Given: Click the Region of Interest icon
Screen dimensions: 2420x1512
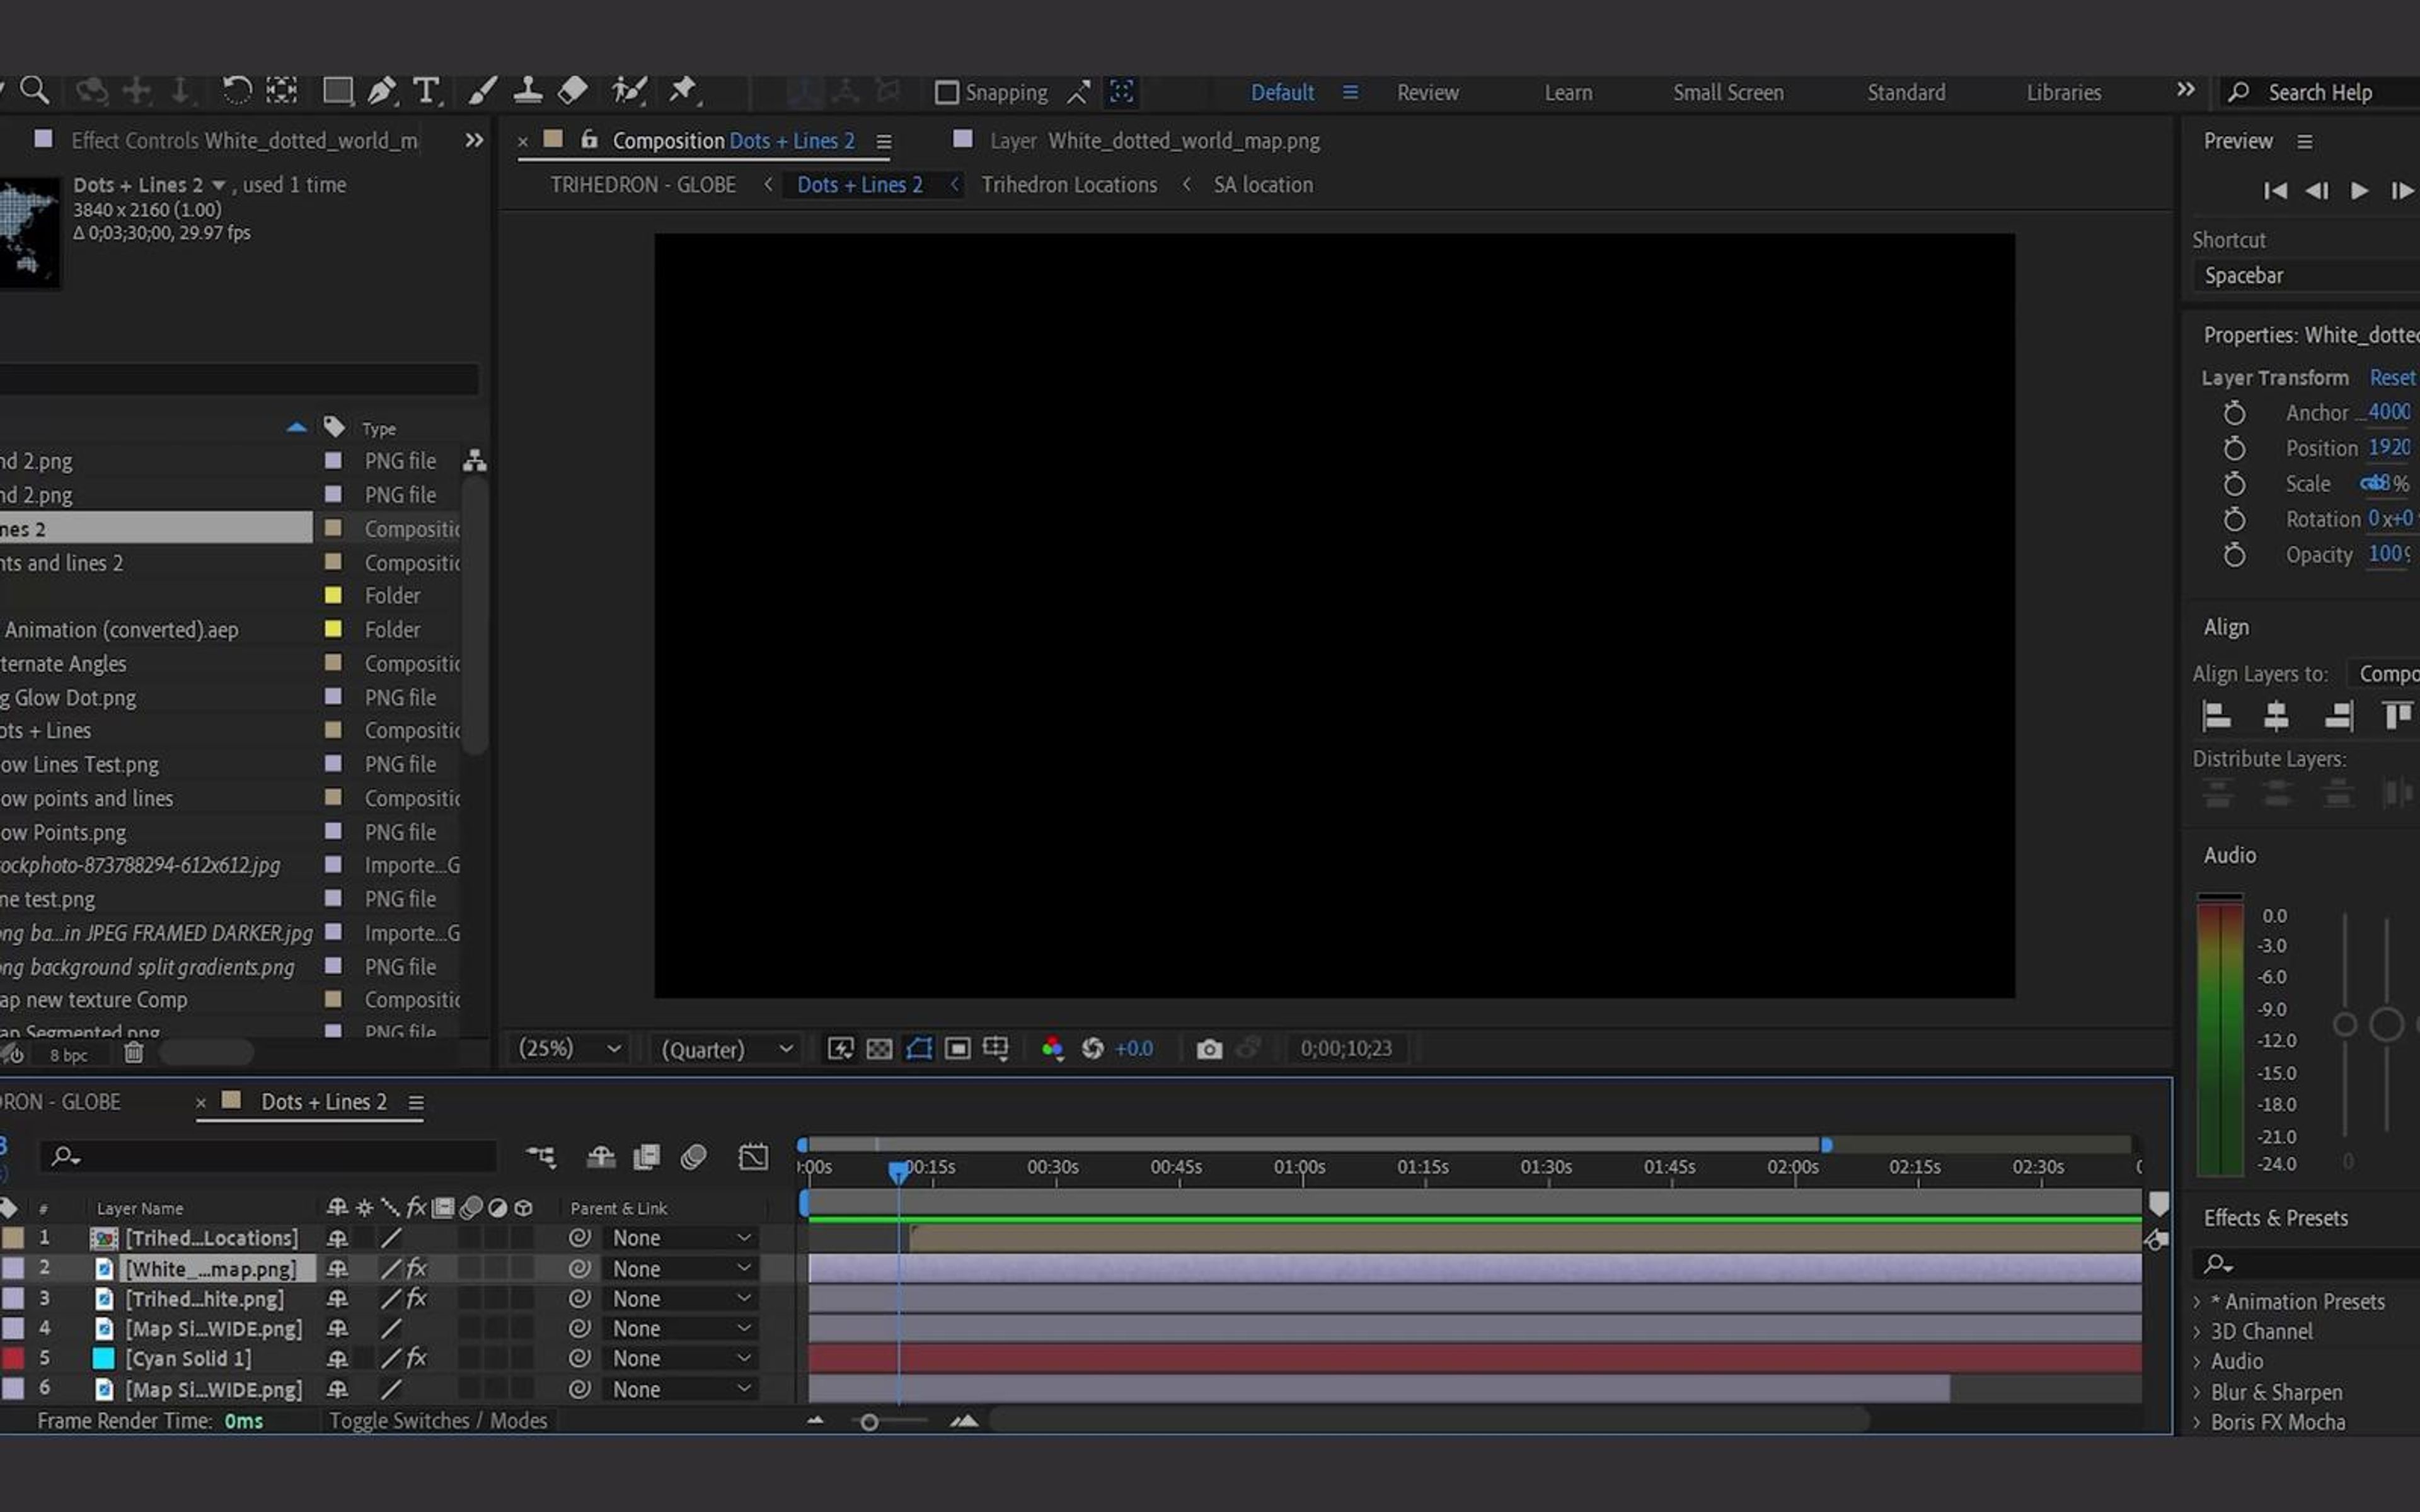Looking at the screenshot, I should coord(957,1048).
